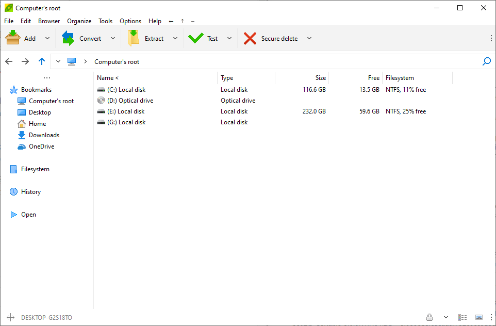Sort by the Size column header
The image size is (496, 326).
coord(302,78)
